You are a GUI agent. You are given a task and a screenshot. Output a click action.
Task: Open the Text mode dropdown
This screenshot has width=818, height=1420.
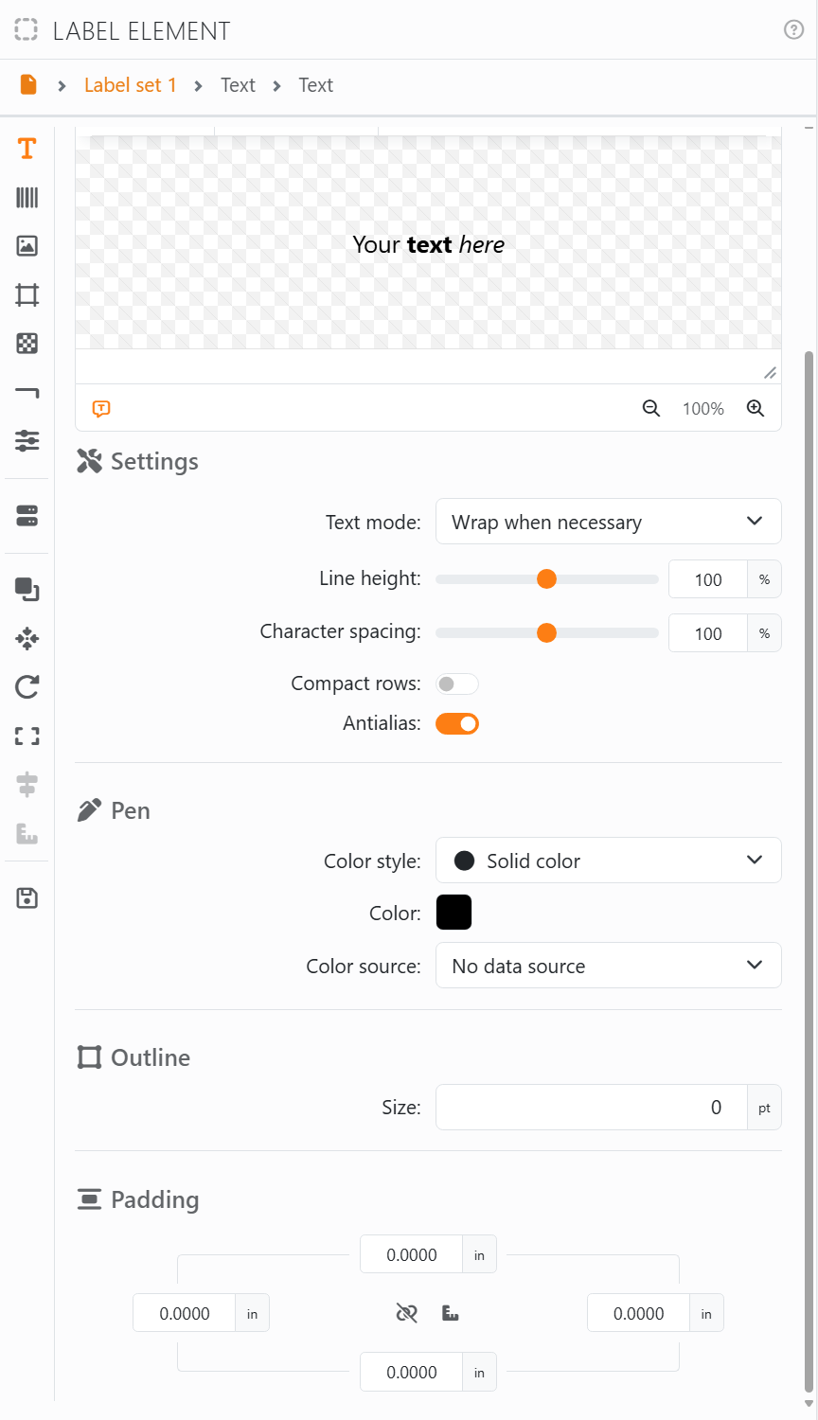pyautogui.click(x=609, y=522)
